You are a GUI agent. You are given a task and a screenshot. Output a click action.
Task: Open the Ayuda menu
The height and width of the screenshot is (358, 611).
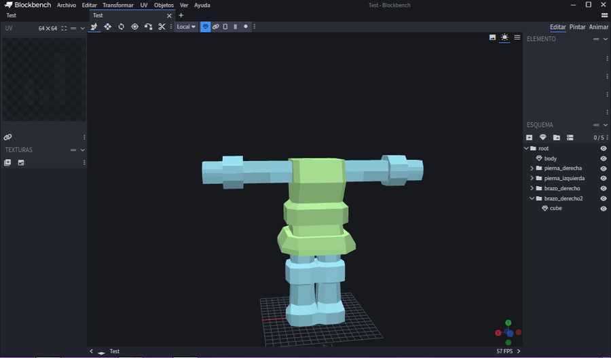[202, 5]
